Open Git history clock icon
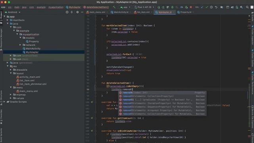The width and height of the screenshot is (254, 143). 212,7
